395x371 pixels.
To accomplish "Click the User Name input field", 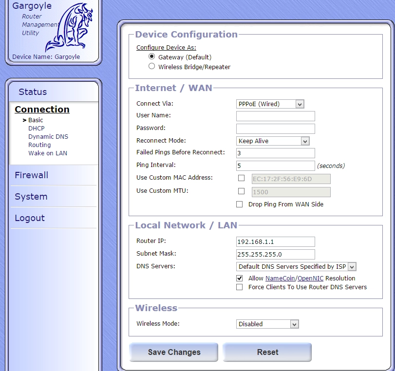I will 276,116.
